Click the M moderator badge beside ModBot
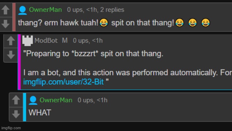This screenshot has width=232, height=131. (x=65, y=41)
